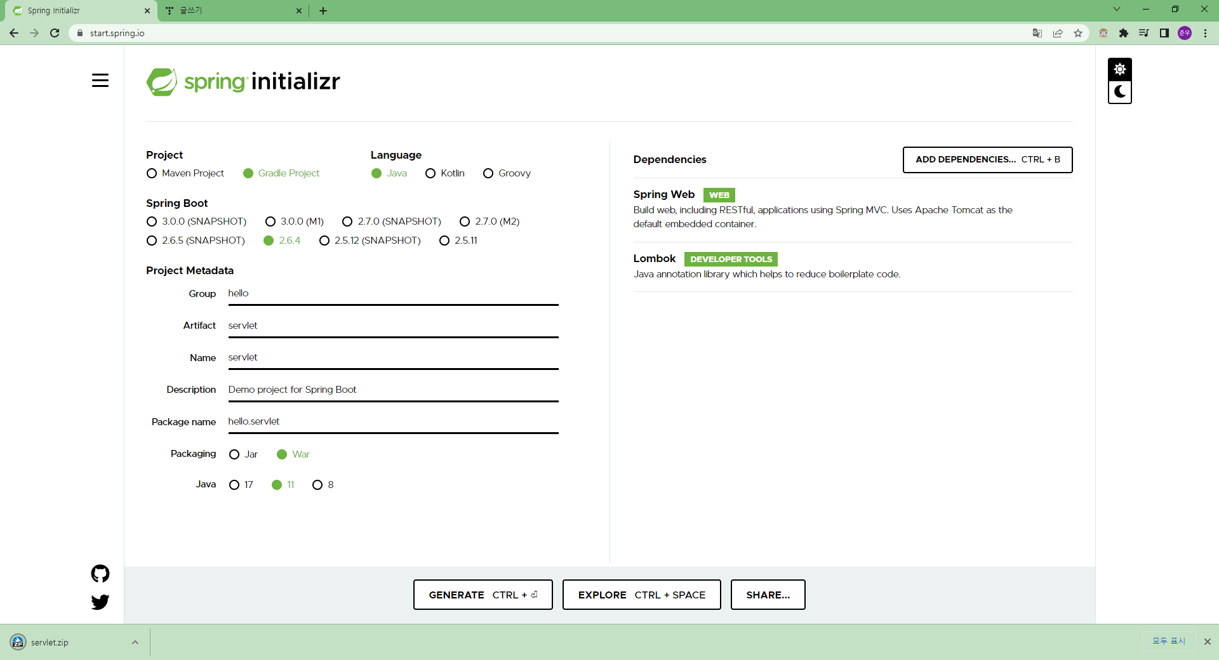
Task: Click the SHARE... button
Action: pyautogui.click(x=768, y=595)
